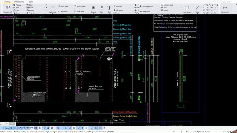Toggle the X intersection snap switch
The width and height of the screenshot is (237, 133).
coord(74,128)
